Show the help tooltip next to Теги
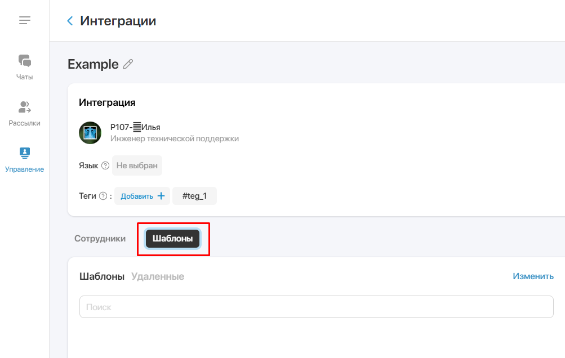 (103, 196)
